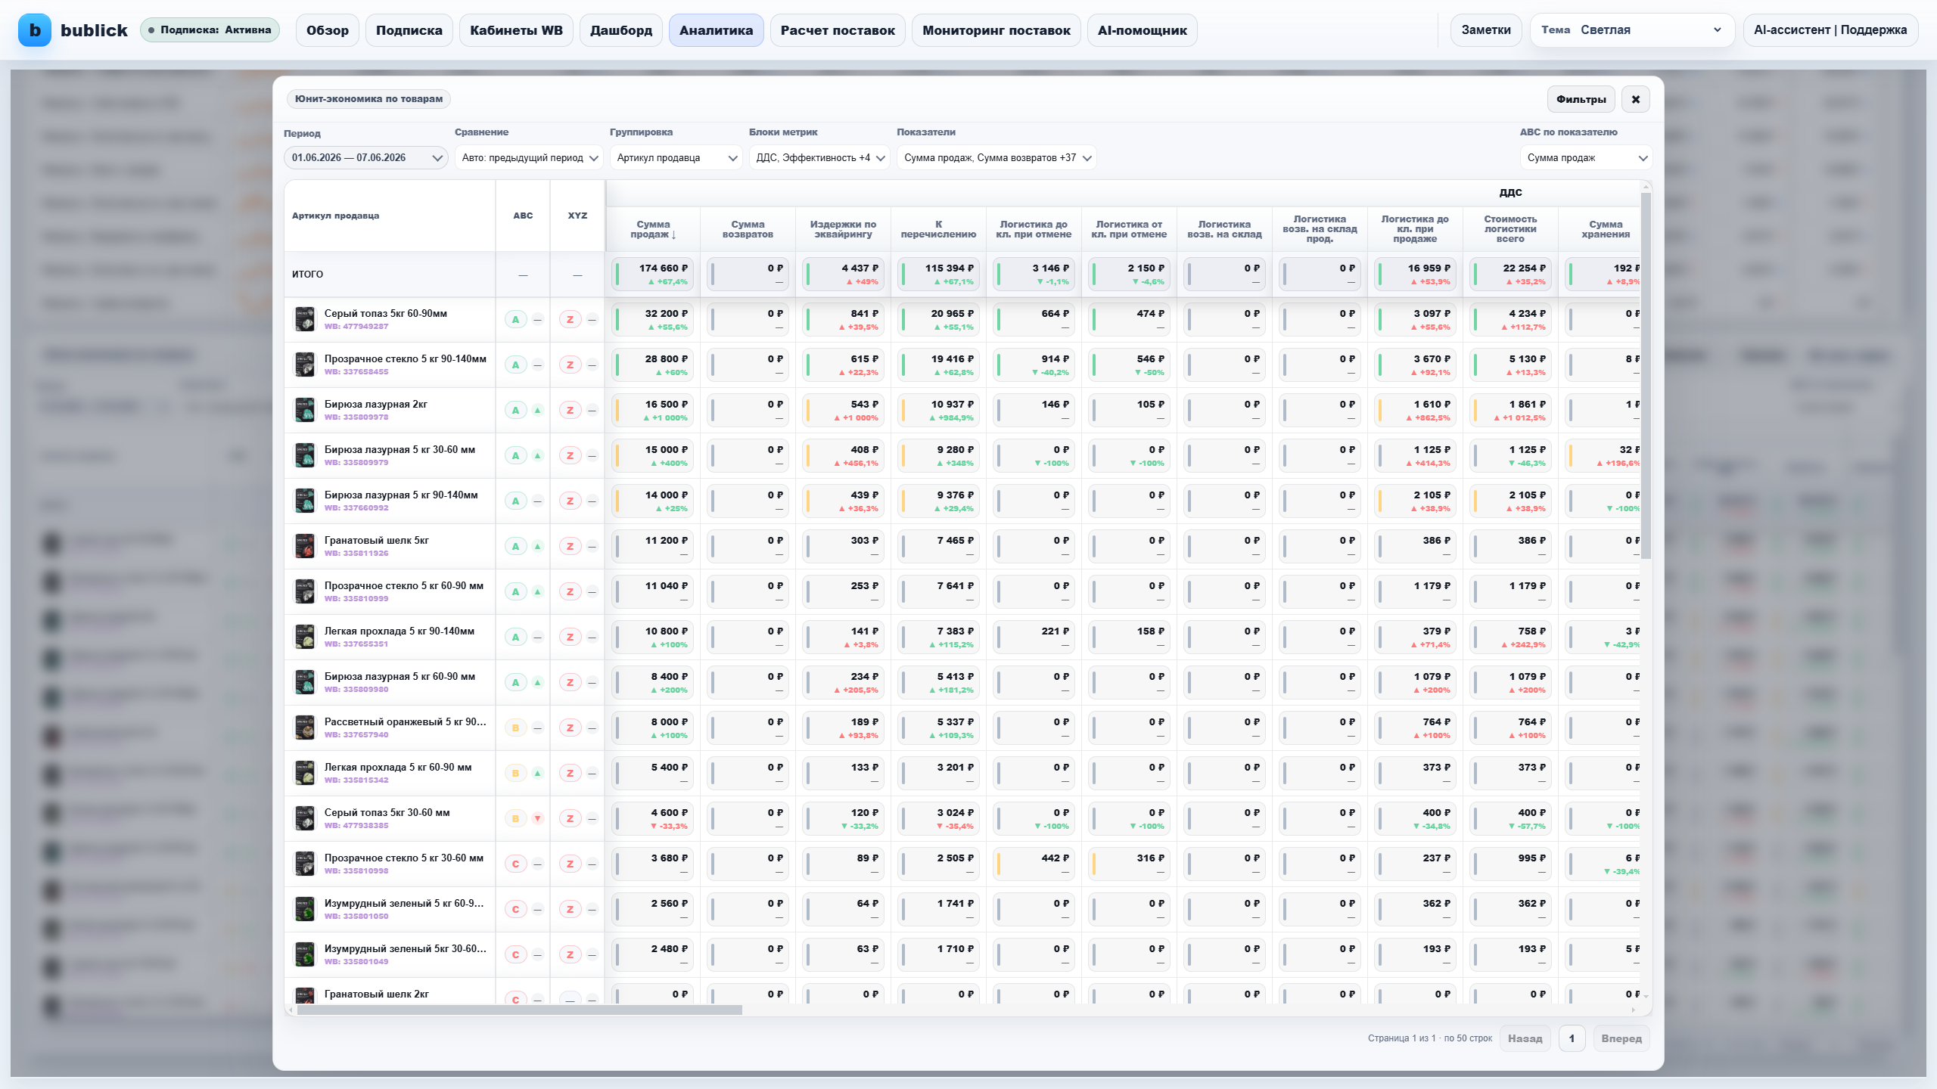Image resolution: width=1937 pixels, height=1089 pixels.
Task: Sort by Сумма продаж column header
Action: (x=653, y=229)
